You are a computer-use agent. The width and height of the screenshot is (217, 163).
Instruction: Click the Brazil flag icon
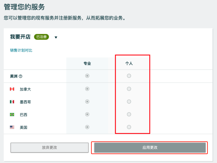pos(12,114)
